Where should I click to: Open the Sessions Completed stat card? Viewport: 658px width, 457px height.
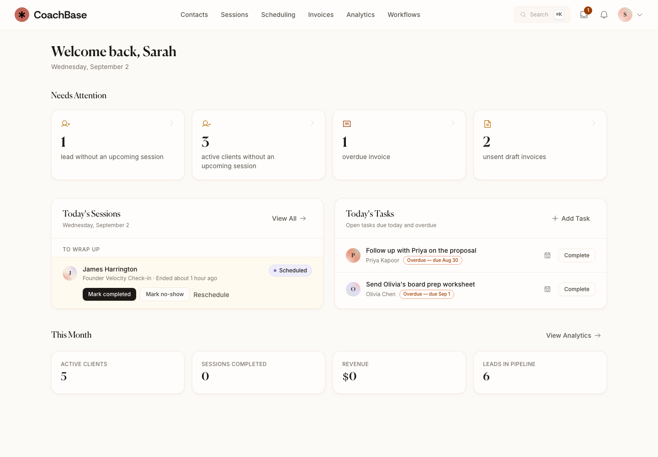coord(259,372)
